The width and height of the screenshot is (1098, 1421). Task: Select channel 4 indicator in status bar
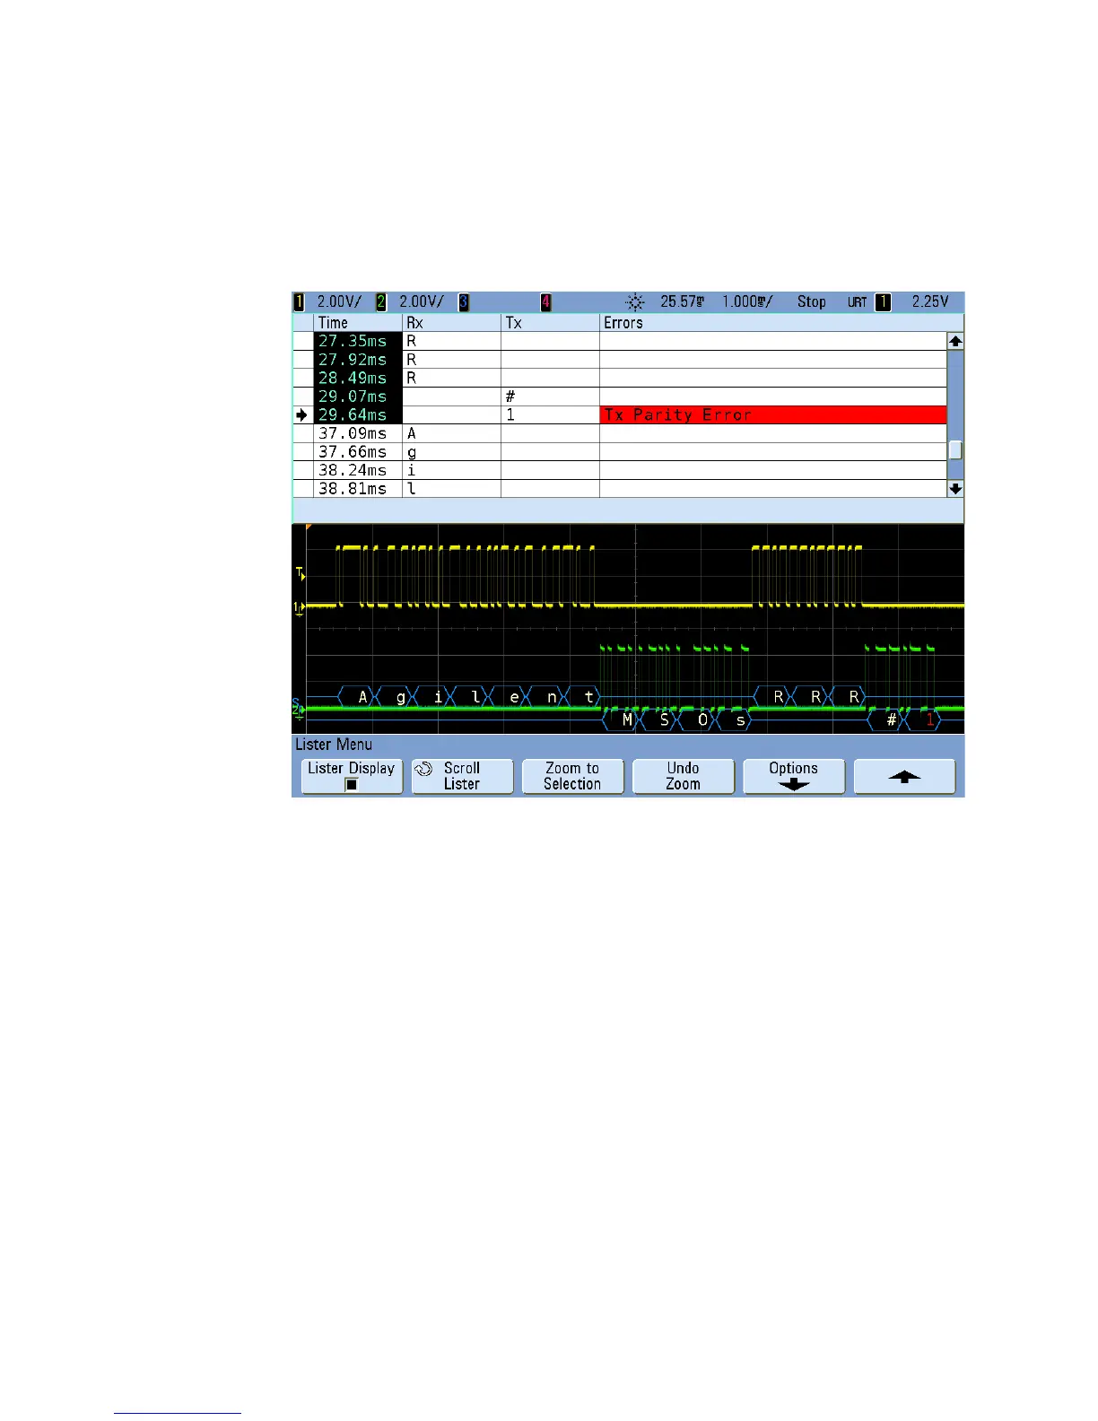(x=545, y=302)
